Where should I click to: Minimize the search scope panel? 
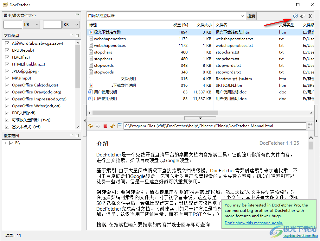tap(71, 135)
